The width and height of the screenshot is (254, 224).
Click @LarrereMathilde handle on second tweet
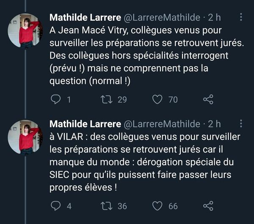[161, 124]
